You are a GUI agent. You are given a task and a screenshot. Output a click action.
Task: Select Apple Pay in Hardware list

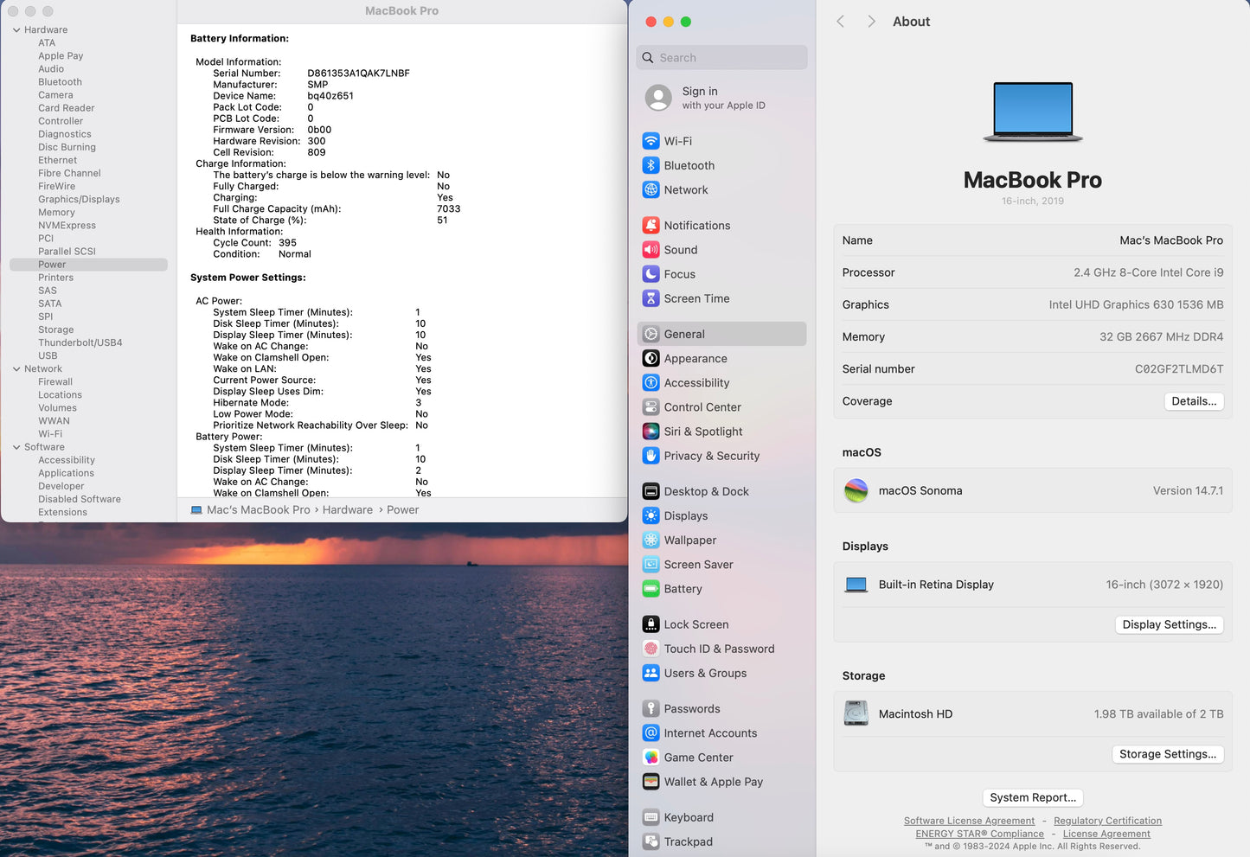61,55
